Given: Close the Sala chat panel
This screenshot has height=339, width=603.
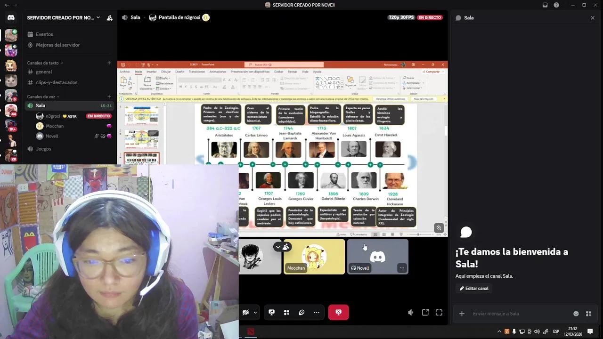Looking at the screenshot, I should (593, 18).
